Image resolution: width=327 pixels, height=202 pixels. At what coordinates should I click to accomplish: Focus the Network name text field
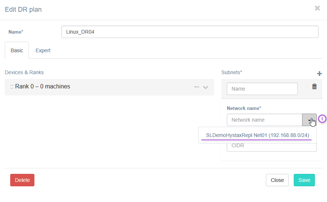tap(264, 120)
